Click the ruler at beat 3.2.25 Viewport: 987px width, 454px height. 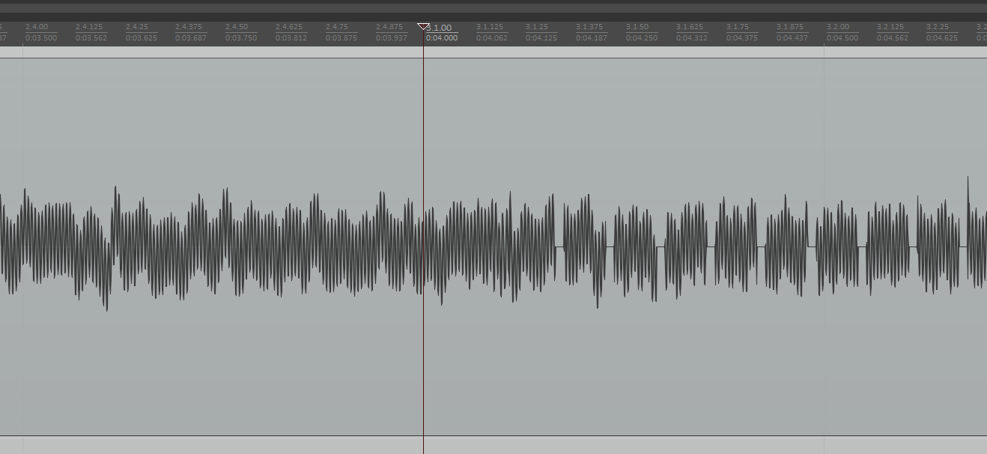click(x=938, y=27)
